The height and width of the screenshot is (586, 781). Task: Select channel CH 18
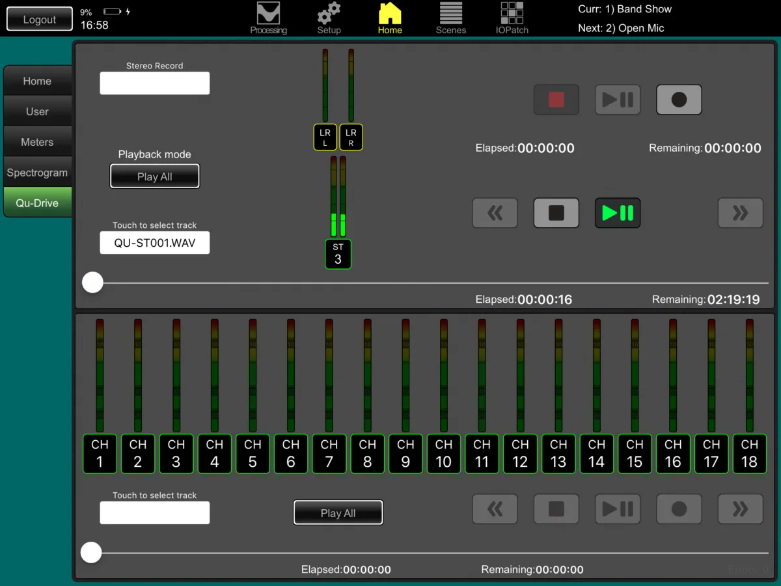[750, 454]
